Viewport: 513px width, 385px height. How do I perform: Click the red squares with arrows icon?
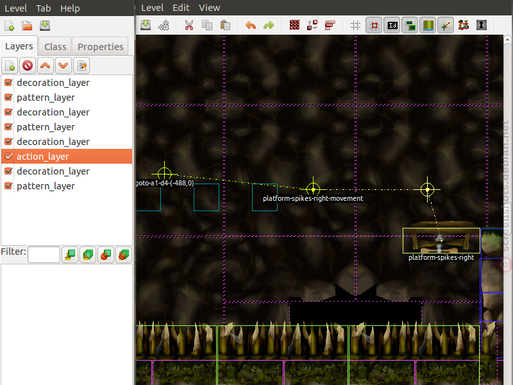tap(312, 25)
